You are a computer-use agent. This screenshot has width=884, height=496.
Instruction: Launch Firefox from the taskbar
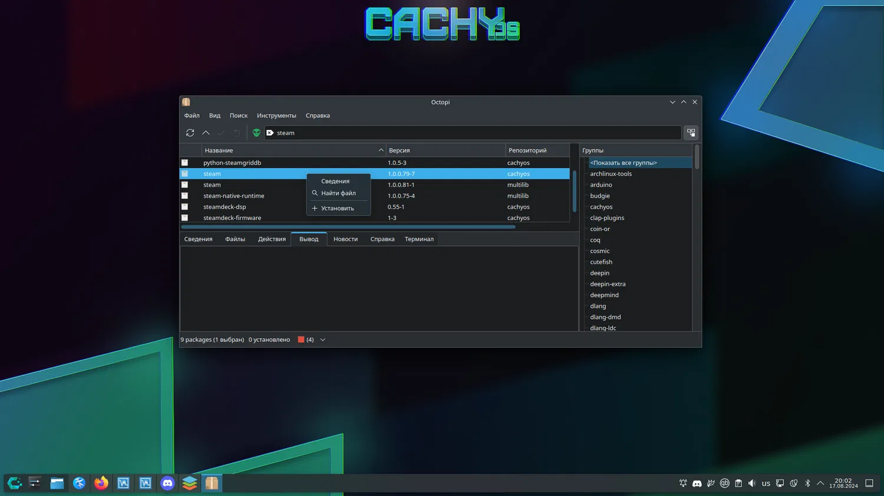click(x=101, y=483)
